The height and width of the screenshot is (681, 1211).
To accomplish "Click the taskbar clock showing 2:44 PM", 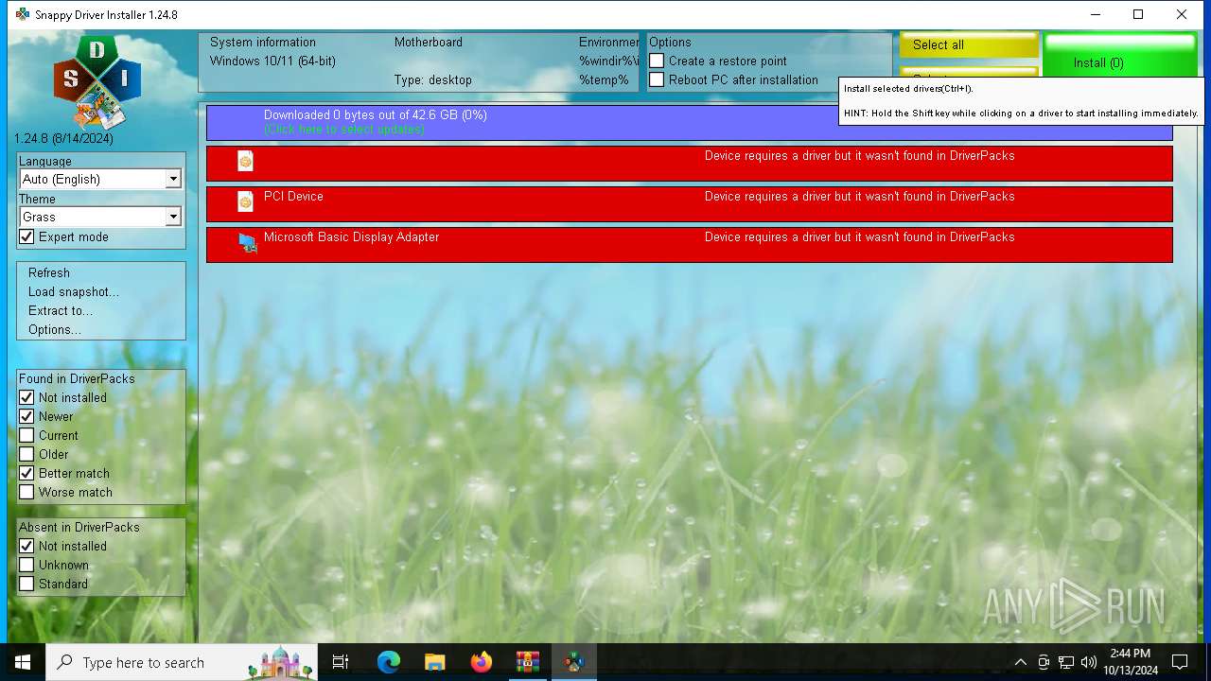I will [x=1130, y=662].
